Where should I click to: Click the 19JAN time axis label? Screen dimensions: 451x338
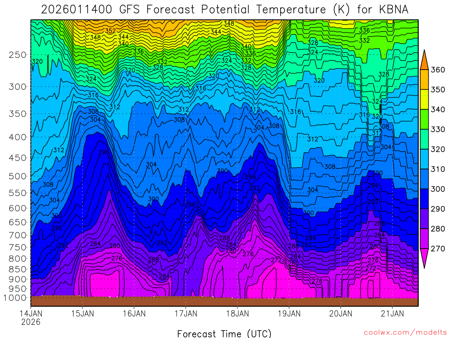pos(289,313)
